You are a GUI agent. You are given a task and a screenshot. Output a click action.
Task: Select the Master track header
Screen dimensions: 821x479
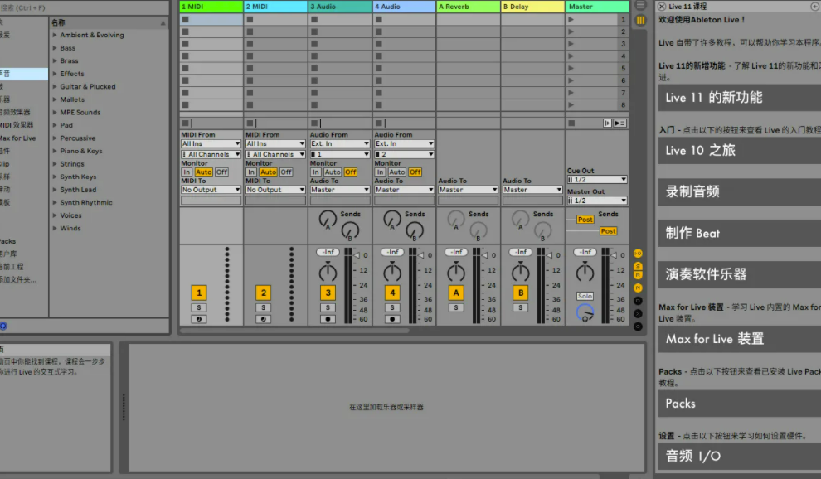tap(597, 7)
